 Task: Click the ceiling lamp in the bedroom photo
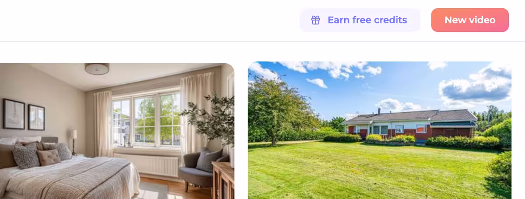(97, 69)
